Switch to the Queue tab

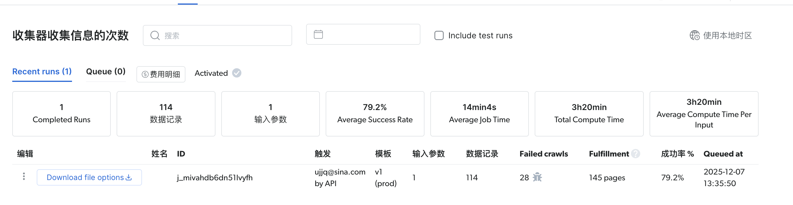pos(106,72)
